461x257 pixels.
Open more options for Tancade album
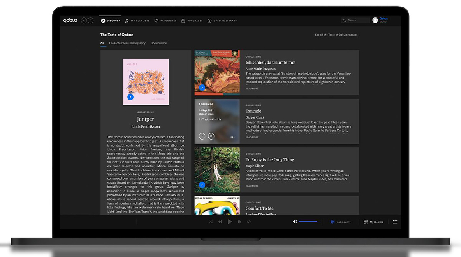[232, 137]
